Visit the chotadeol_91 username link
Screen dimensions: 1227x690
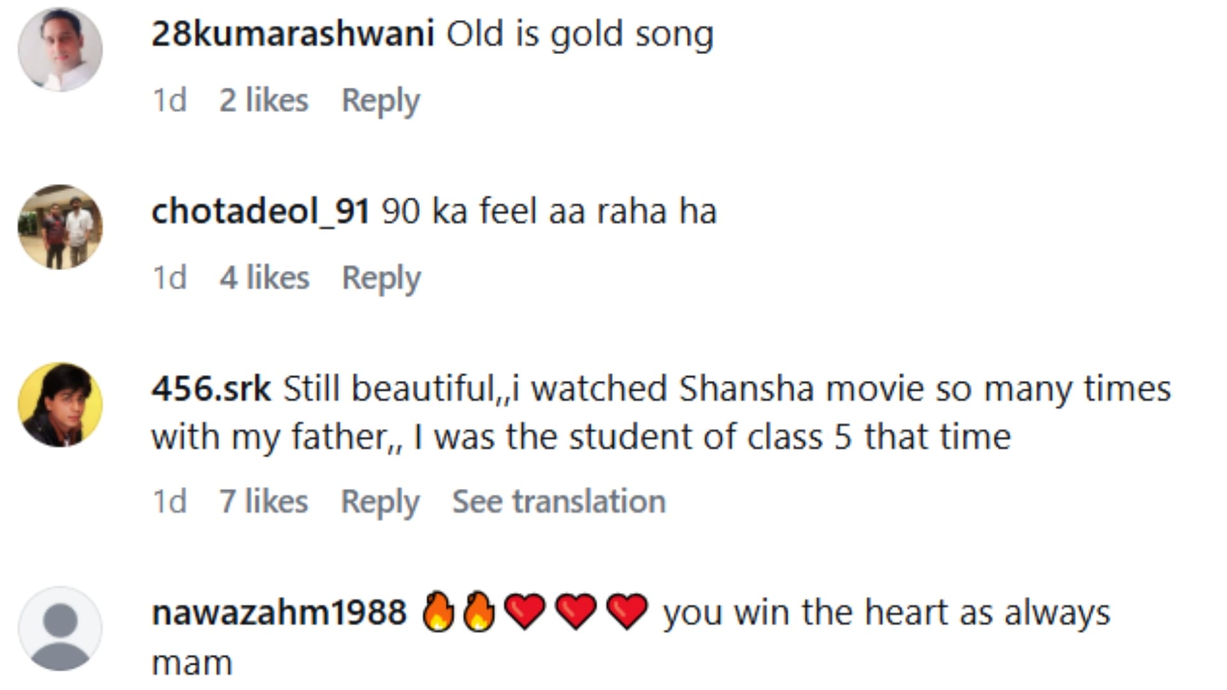(260, 211)
